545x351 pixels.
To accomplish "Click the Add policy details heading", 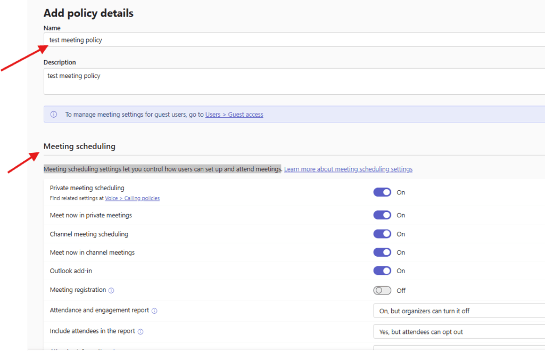I will coord(88,13).
